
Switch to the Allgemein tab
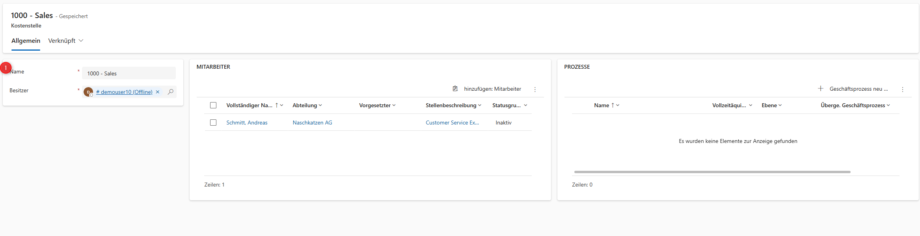click(26, 41)
